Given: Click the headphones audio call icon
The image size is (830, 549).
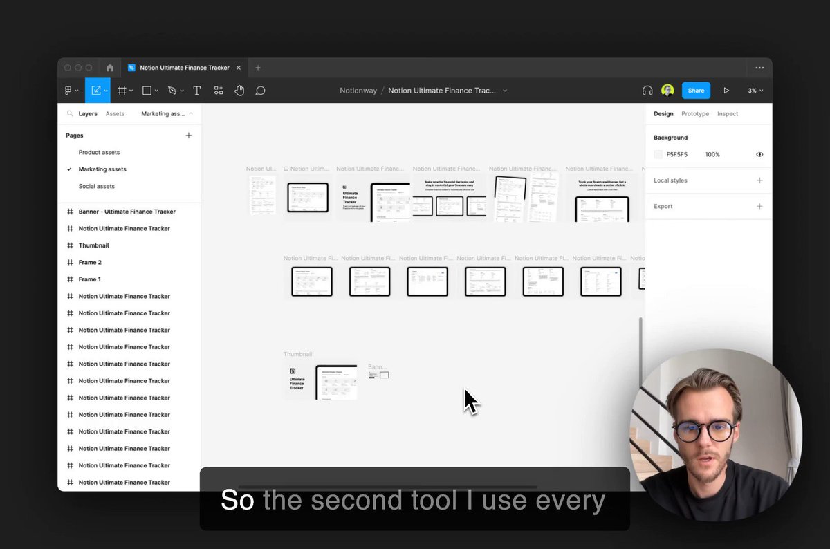Looking at the screenshot, I should coord(647,91).
